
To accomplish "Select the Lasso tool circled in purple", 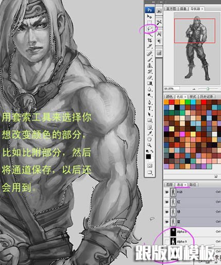I will (x=150, y=28).
